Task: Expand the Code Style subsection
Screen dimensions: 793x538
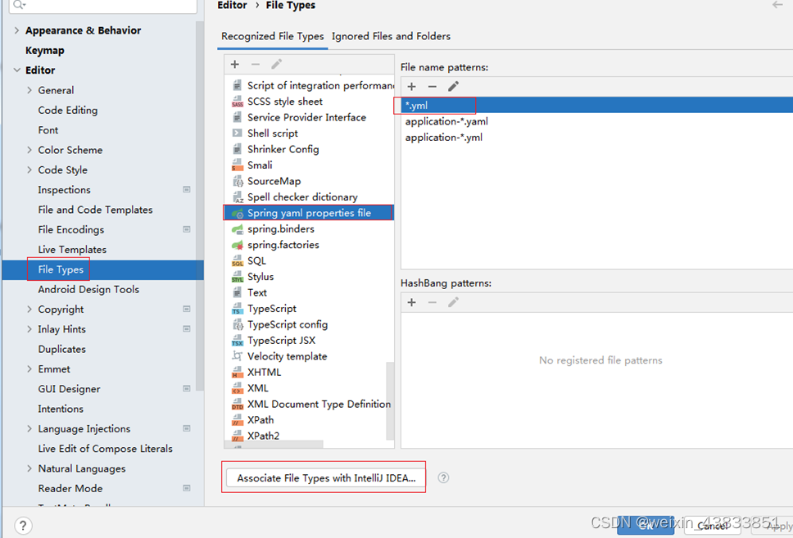Action: click(29, 170)
